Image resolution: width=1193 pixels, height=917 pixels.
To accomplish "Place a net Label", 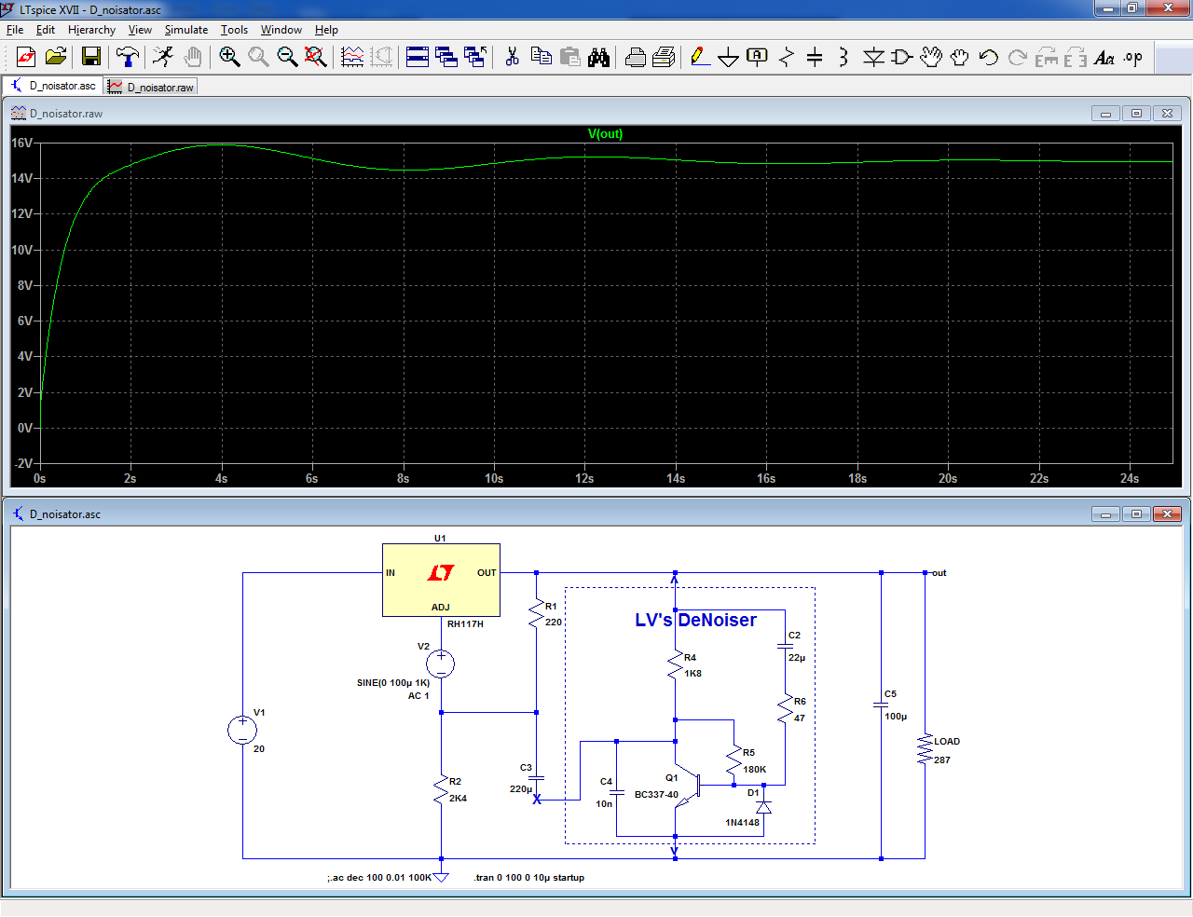I will point(758,58).
